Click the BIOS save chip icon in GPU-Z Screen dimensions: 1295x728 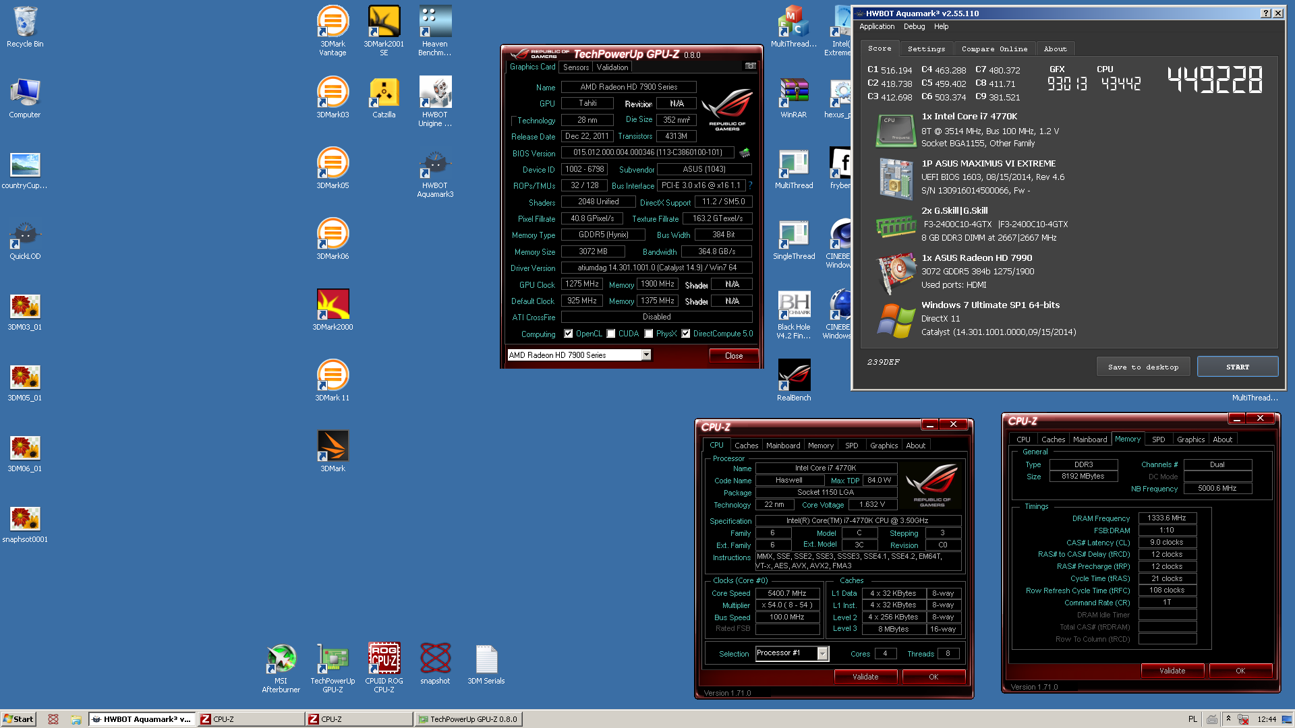coord(745,152)
